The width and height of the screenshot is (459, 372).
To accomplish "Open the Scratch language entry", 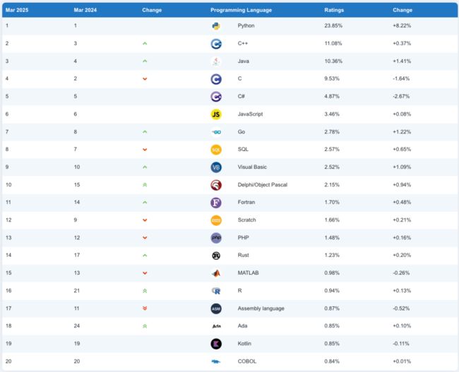I will click(x=246, y=220).
